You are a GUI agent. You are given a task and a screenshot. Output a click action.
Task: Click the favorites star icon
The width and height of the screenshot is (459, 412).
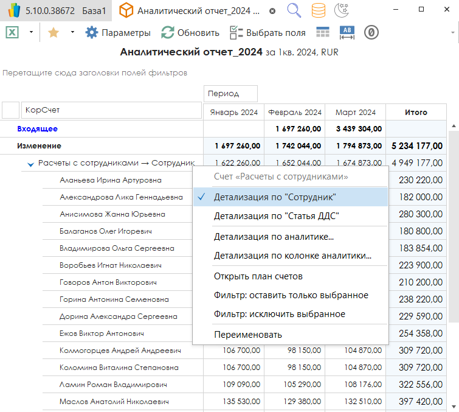click(x=53, y=33)
